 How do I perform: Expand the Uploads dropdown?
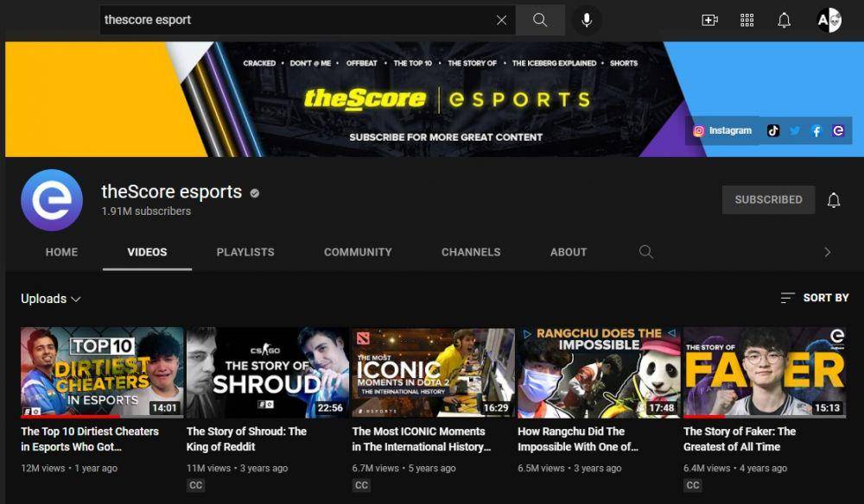point(51,299)
